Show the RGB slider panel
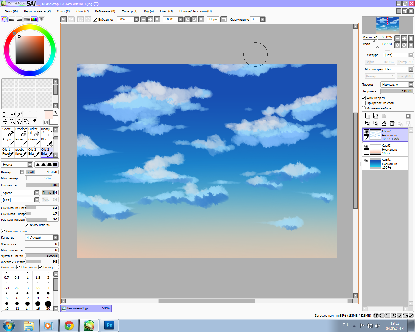Image resolution: width=415 pixels, height=332 pixels. 12,19
